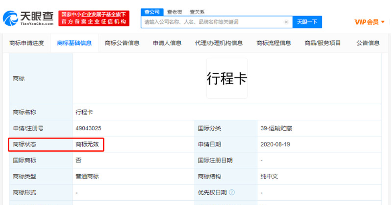Open the 商标申请进度 tab
Screen dimensions: 391x205
(x=27, y=43)
